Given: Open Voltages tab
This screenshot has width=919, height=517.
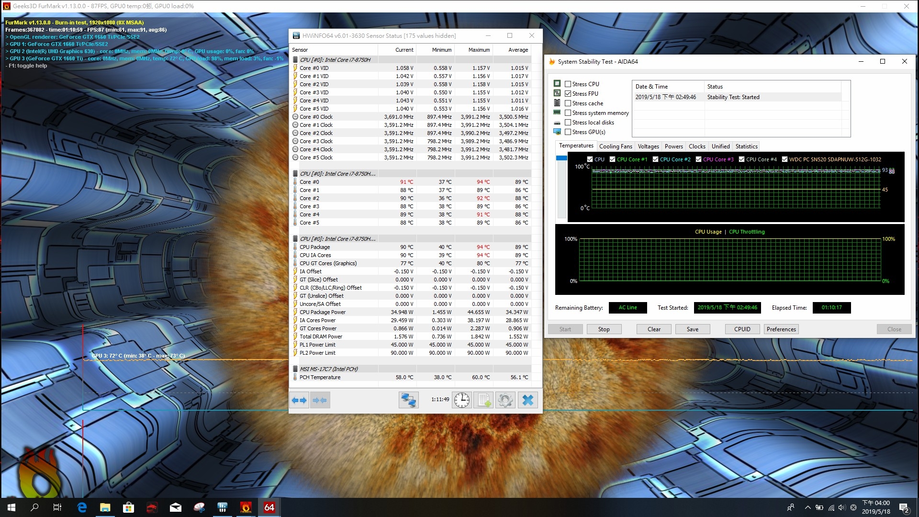Looking at the screenshot, I should (648, 146).
